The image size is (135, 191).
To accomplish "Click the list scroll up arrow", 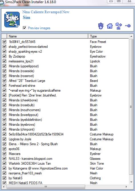I will (131, 36).
